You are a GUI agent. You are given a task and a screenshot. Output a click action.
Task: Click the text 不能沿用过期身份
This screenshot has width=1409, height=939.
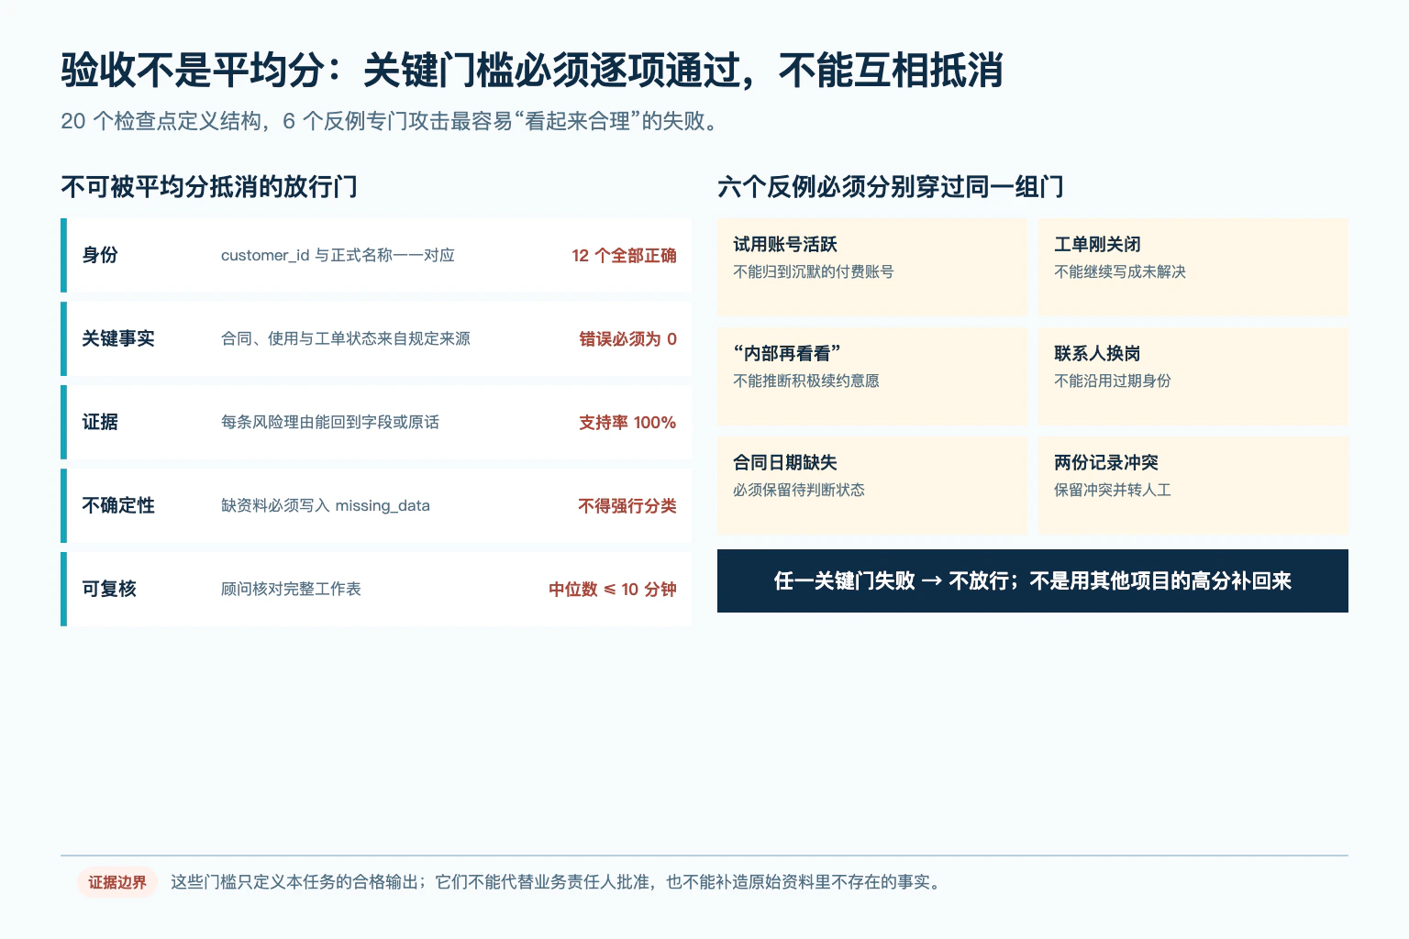tap(1113, 381)
